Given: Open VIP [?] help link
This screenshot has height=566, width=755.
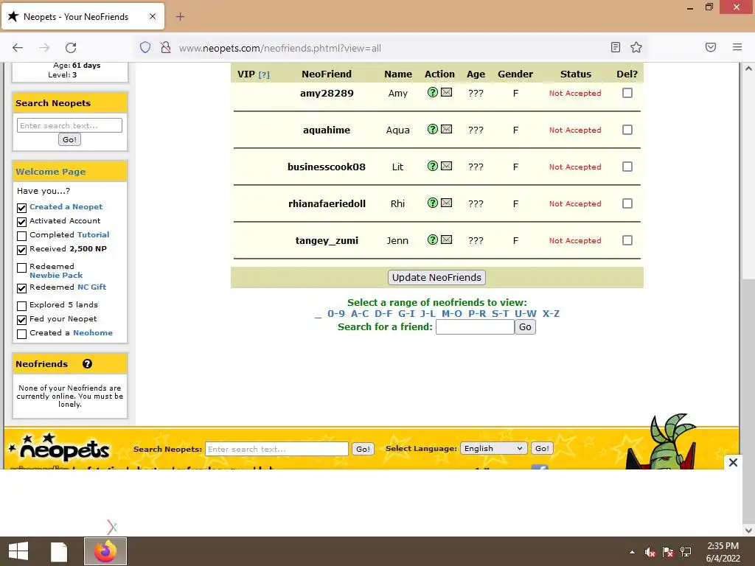Looking at the screenshot, I should tap(264, 74).
